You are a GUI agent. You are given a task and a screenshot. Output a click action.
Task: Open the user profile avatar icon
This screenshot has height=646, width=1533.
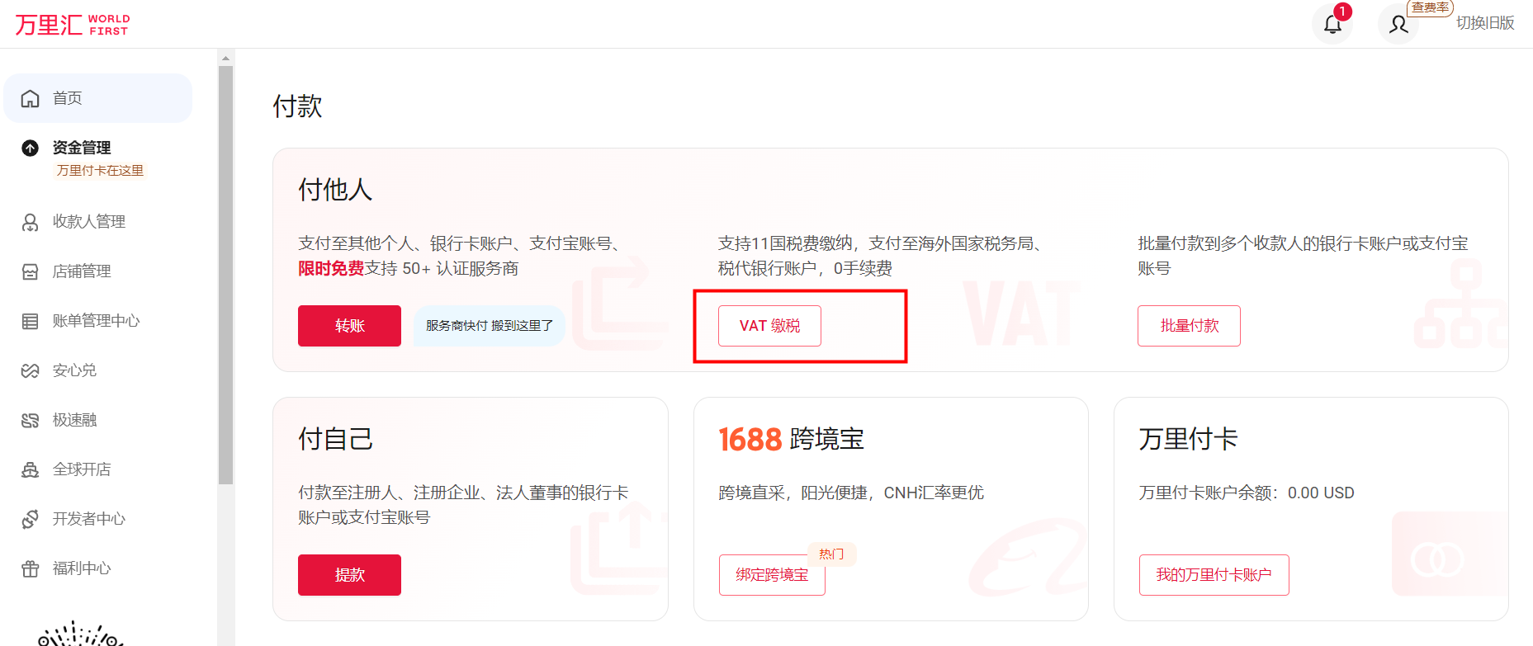(x=1398, y=24)
